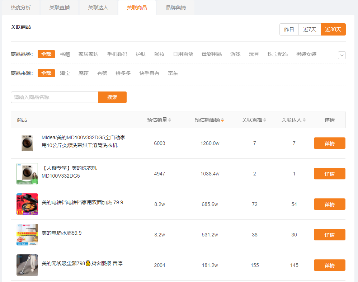358x282 pixels.
Task: Select the 近7天 time range
Action: coord(310,29)
